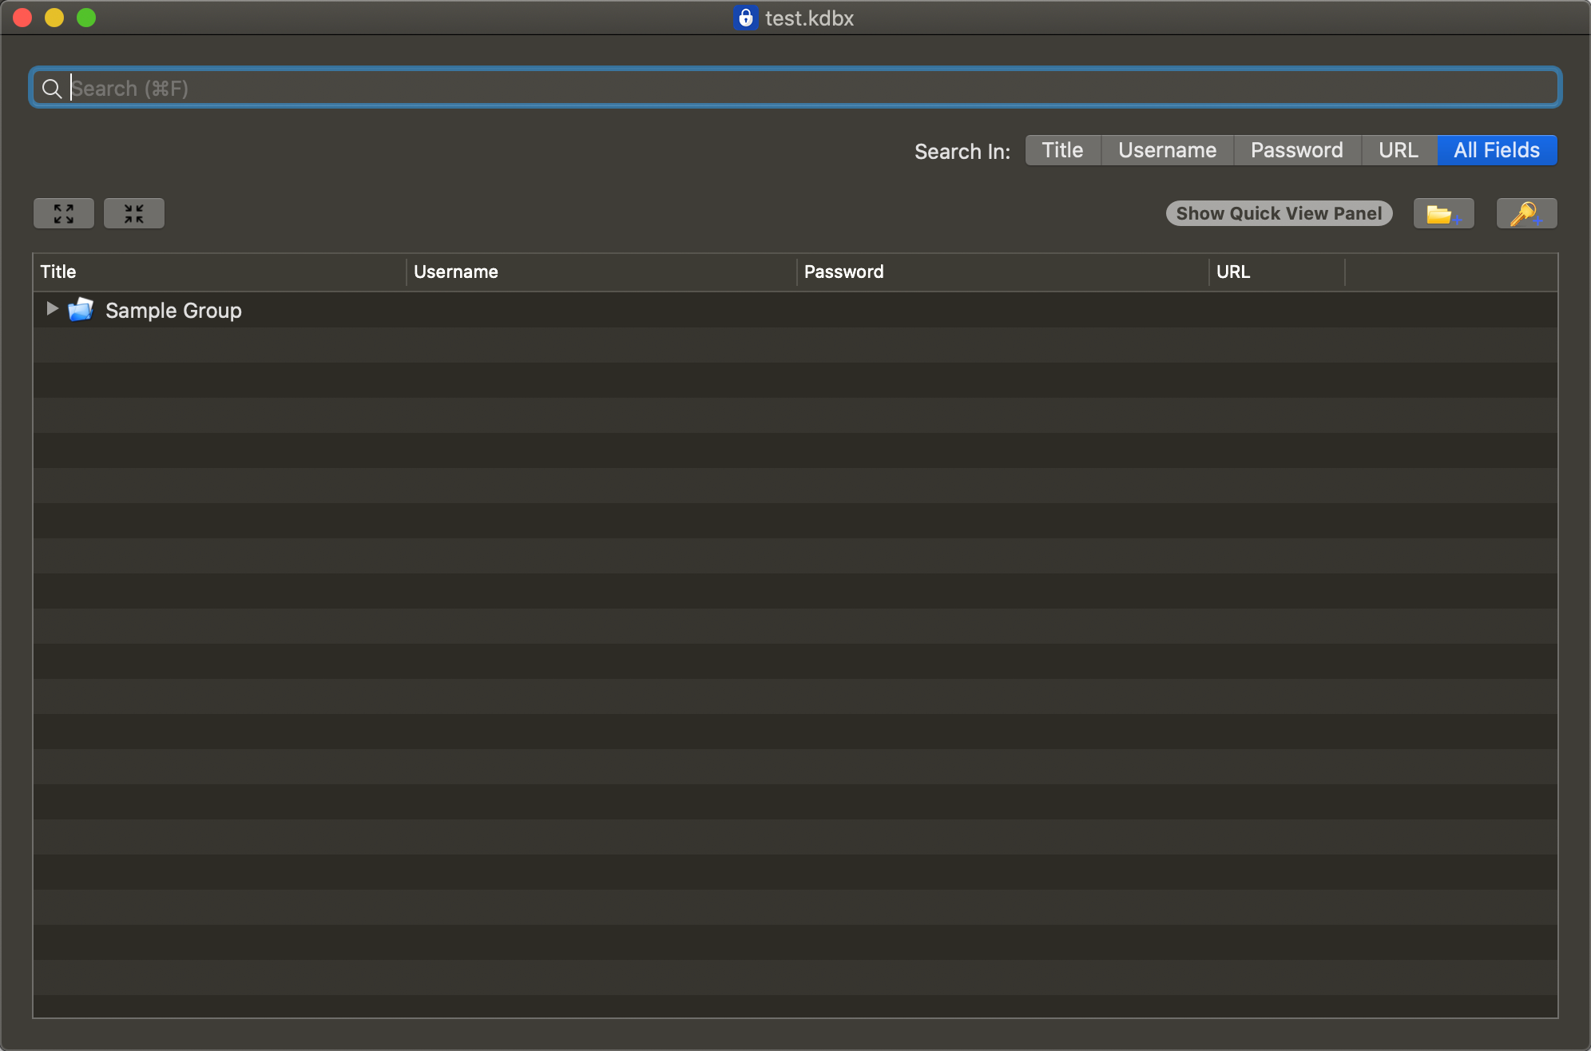Click the collapse all groups icon
The width and height of the screenshot is (1591, 1051).
coord(134,213)
